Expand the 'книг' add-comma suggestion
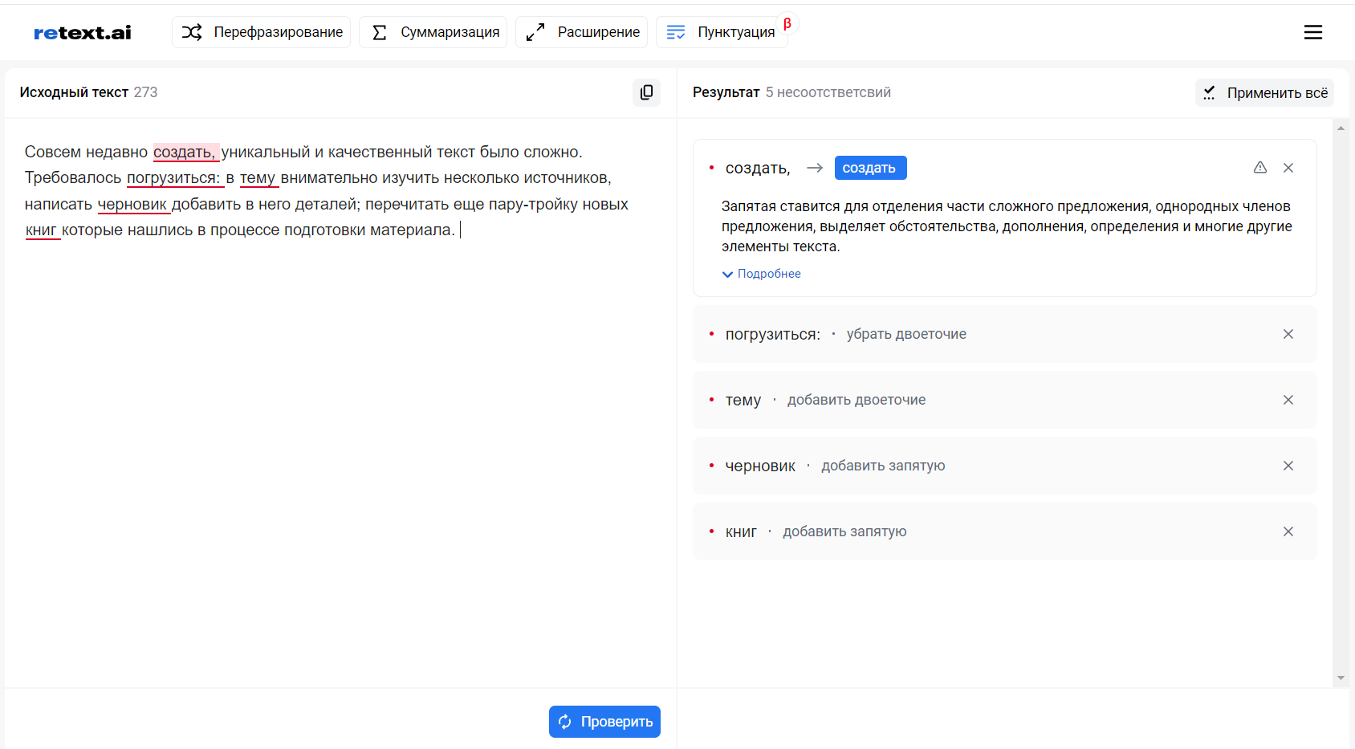Screen dimensions: 1355x749 pos(844,531)
